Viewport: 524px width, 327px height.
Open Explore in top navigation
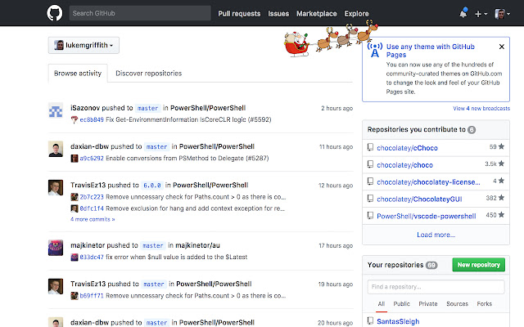click(x=357, y=14)
